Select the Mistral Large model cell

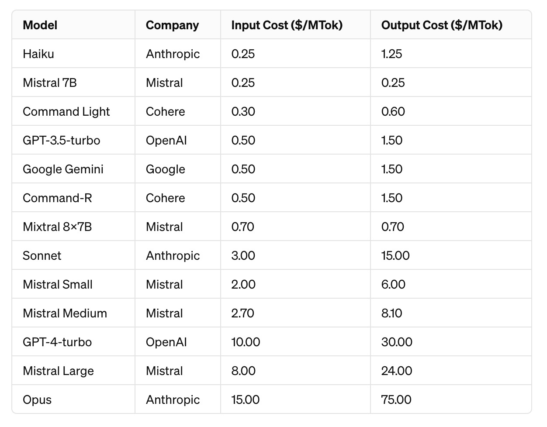(59, 371)
